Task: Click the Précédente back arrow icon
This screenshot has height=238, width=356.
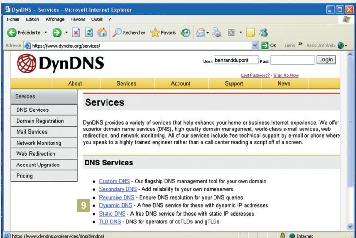Action: 12,33
